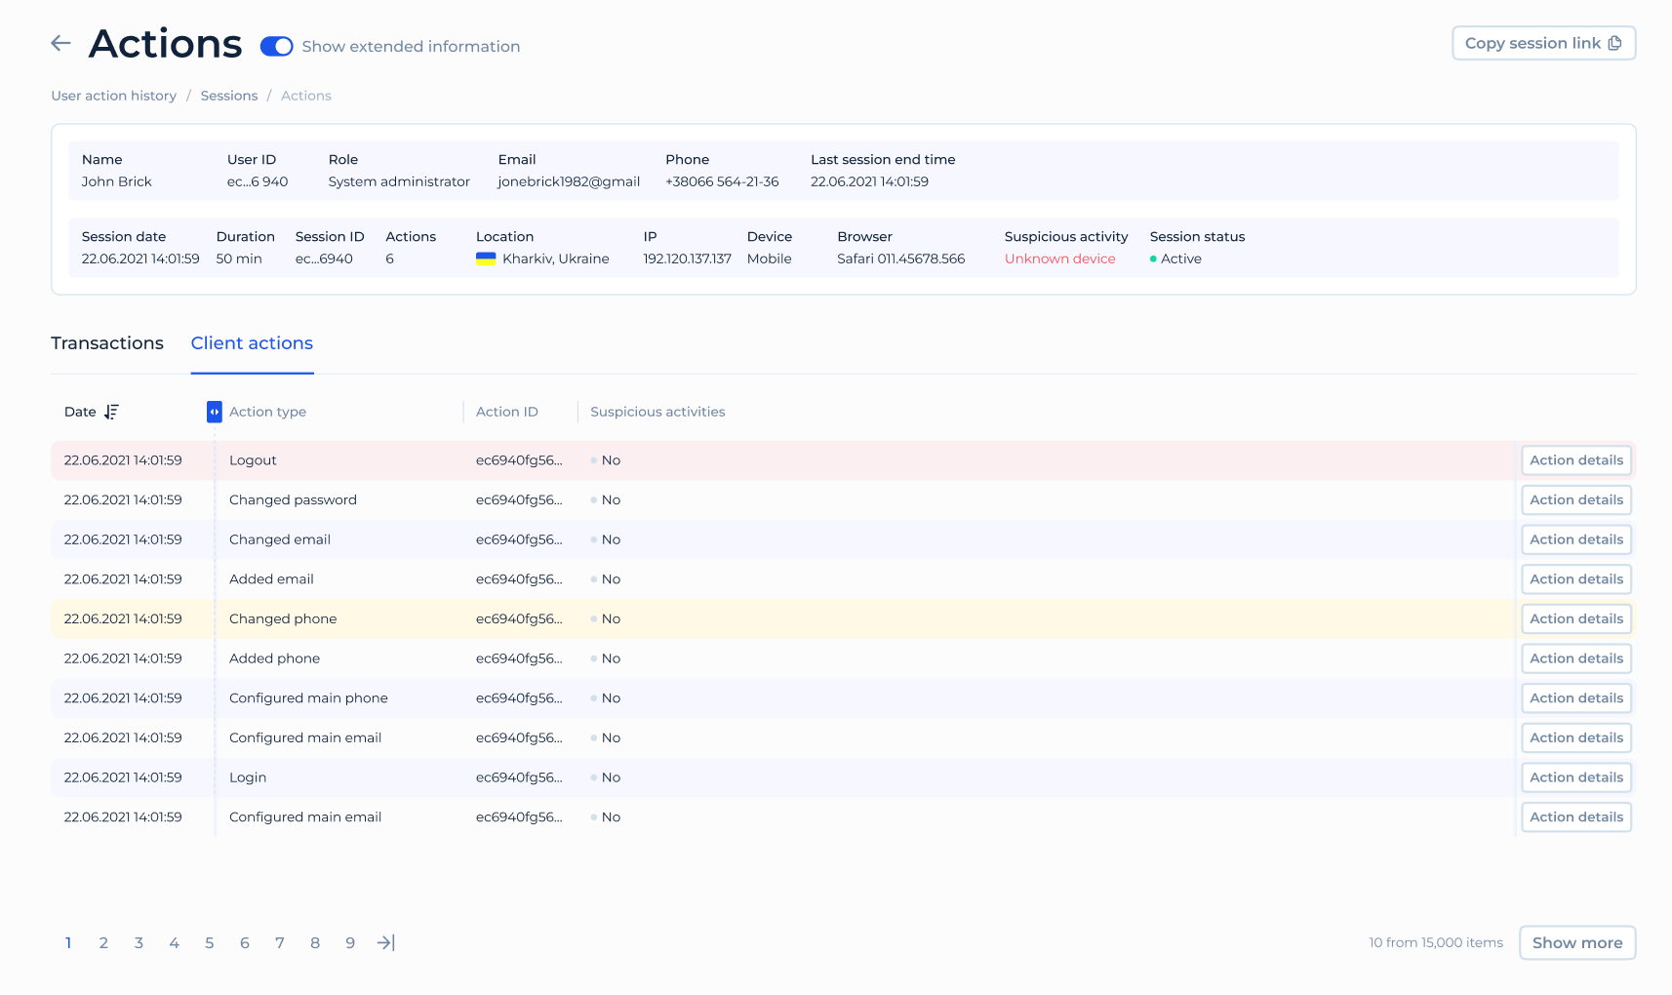Click the blue column resize handle icon

pyautogui.click(x=215, y=412)
